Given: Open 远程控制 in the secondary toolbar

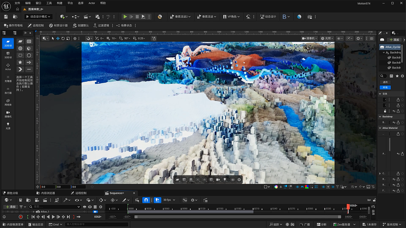Looking at the screenshot, I should pyautogui.click(x=36, y=25).
